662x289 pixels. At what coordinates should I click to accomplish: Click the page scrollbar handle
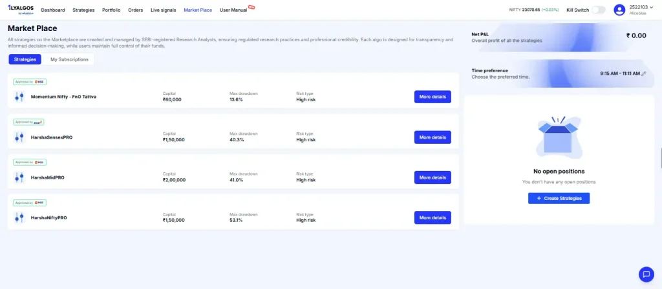(x=661, y=158)
